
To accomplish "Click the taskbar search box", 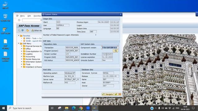I will click(28, 108).
